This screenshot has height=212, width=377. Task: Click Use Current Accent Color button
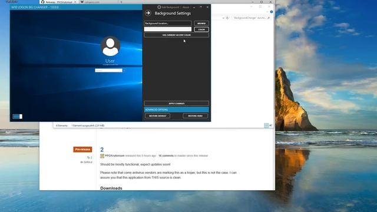(x=177, y=35)
